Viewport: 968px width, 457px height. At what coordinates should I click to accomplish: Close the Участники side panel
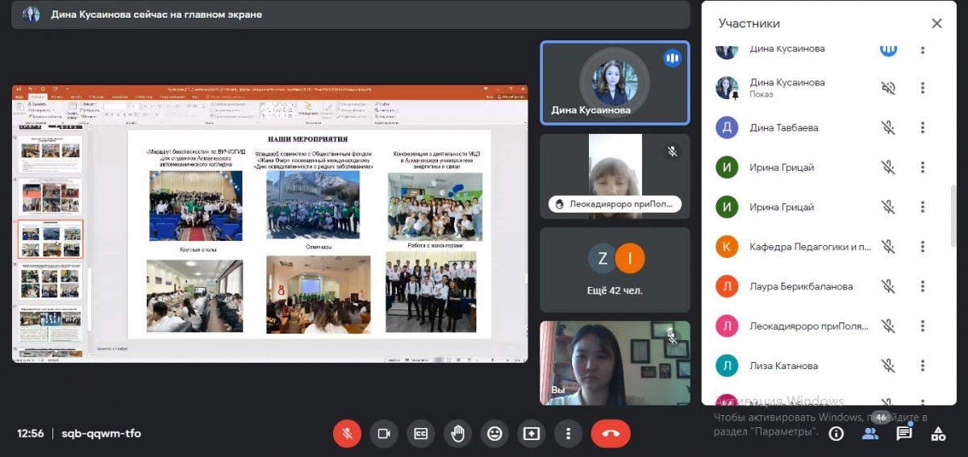[937, 23]
